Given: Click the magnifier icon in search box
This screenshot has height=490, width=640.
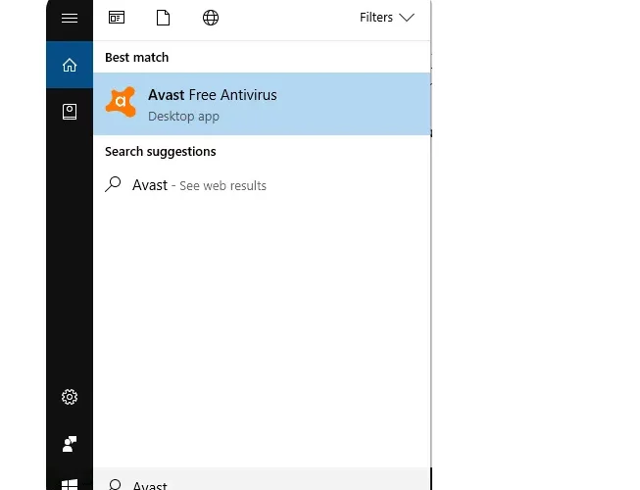Looking at the screenshot, I should click(115, 485).
